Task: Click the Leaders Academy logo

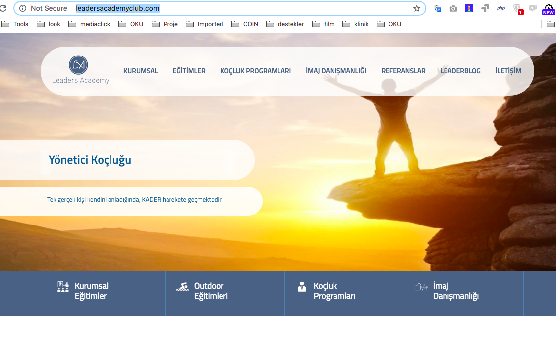Action: (80, 70)
